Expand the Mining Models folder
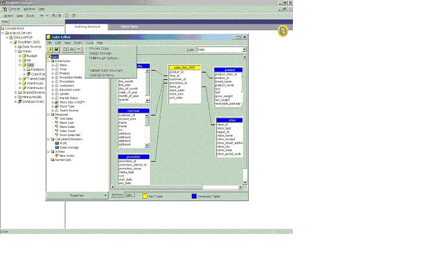The image size is (422, 261). [16, 97]
